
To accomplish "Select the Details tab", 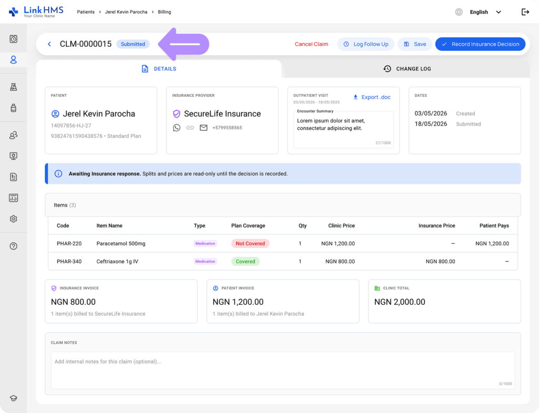I will 159,69.
